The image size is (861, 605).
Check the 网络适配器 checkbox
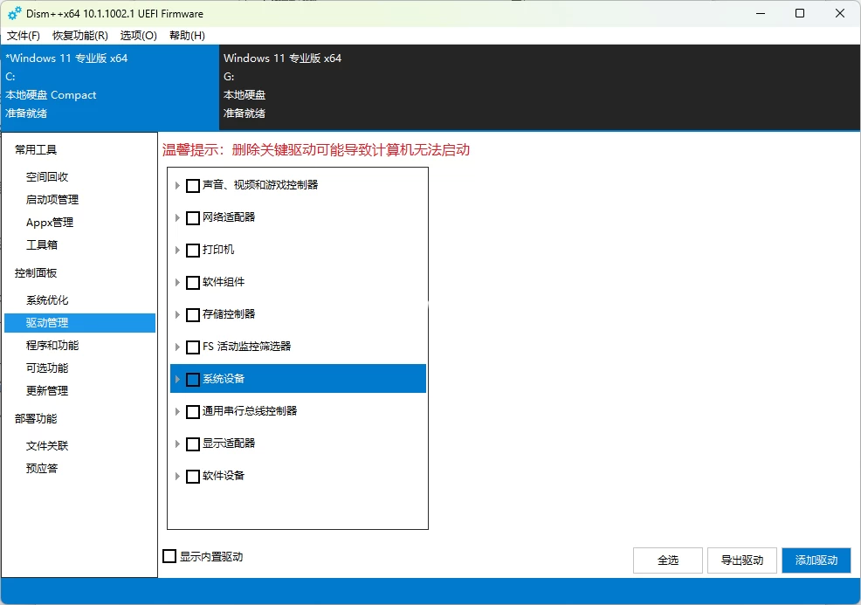193,218
